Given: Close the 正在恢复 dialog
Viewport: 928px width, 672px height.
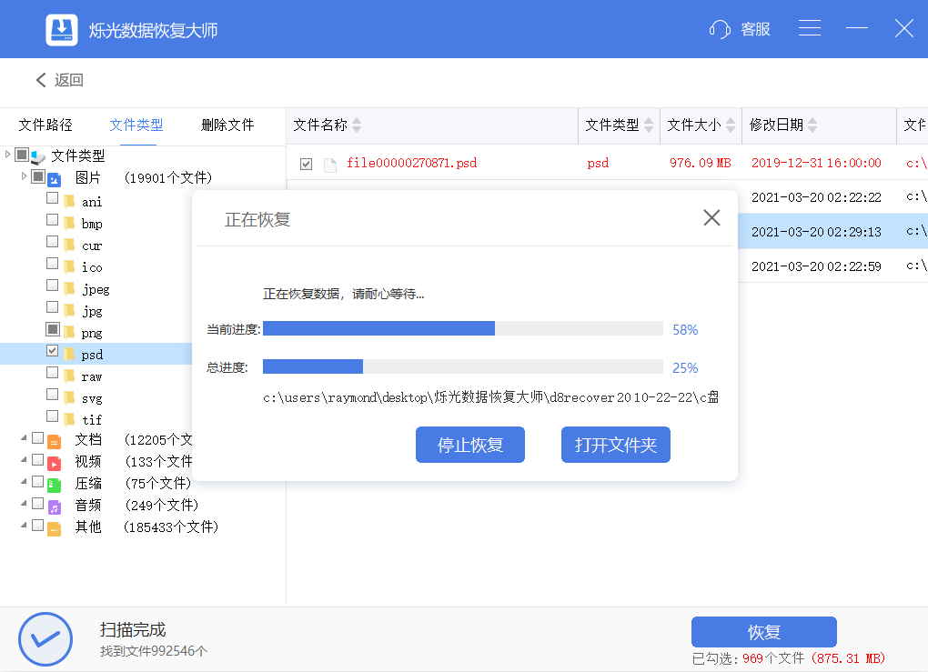Looking at the screenshot, I should pyautogui.click(x=711, y=217).
